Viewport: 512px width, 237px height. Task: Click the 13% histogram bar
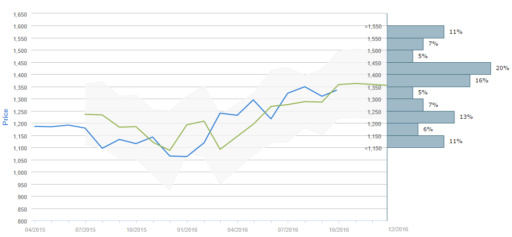click(421, 117)
